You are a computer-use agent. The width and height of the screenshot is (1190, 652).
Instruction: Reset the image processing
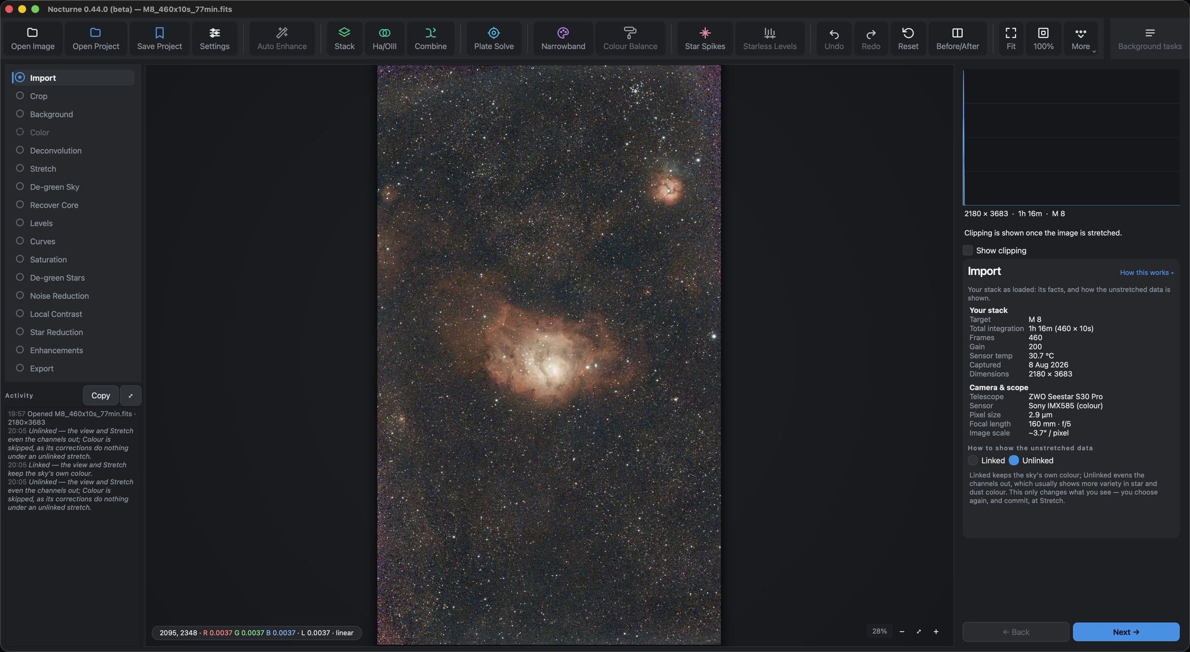(908, 38)
